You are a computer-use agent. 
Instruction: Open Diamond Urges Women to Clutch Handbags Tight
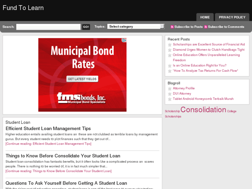tap(209, 50)
